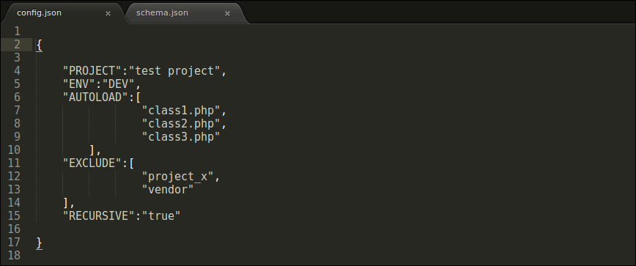636x266 pixels.
Task: Click the "project_x" entry
Action: (177, 177)
